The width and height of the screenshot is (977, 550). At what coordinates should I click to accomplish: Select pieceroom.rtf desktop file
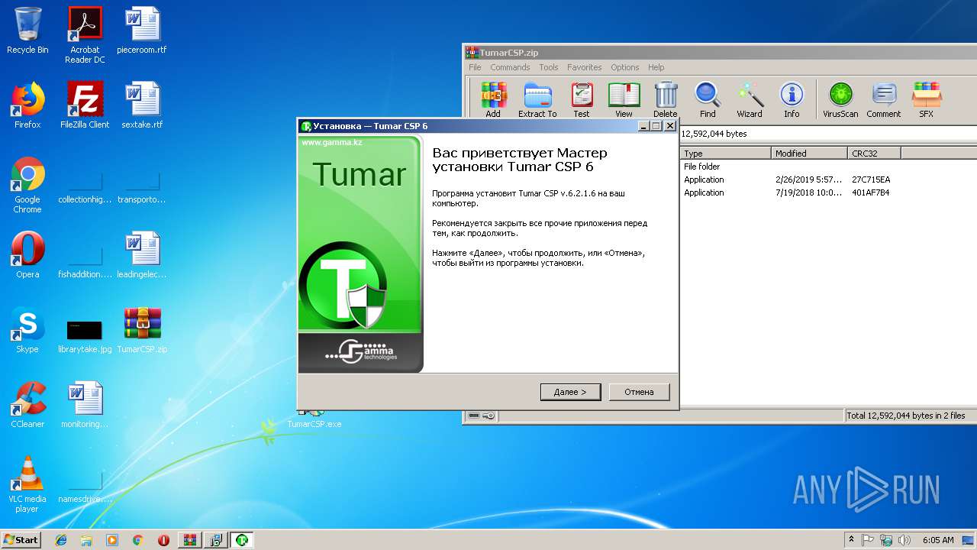coord(142,31)
